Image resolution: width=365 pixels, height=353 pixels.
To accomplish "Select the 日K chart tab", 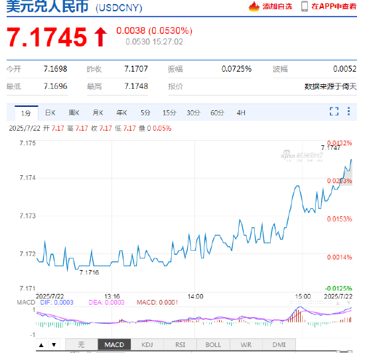I will coord(50,113).
